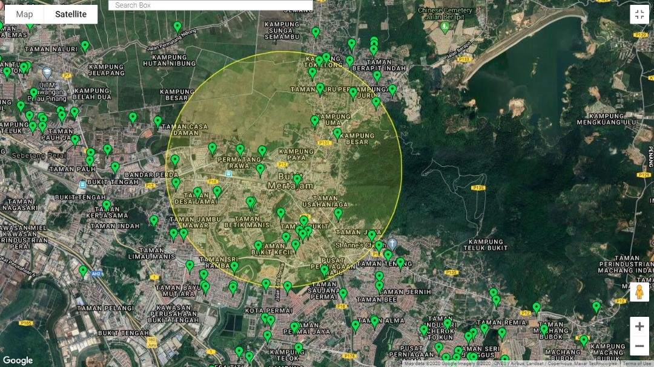Select the Satellite view tab
Screen dimensions: 654x367
pos(71,14)
